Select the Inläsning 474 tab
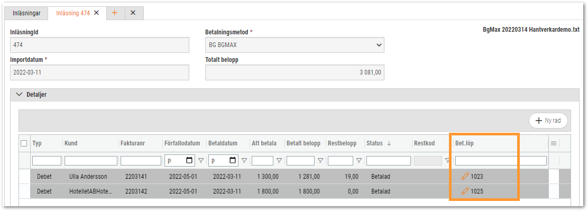588x211 pixels. tap(73, 13)
